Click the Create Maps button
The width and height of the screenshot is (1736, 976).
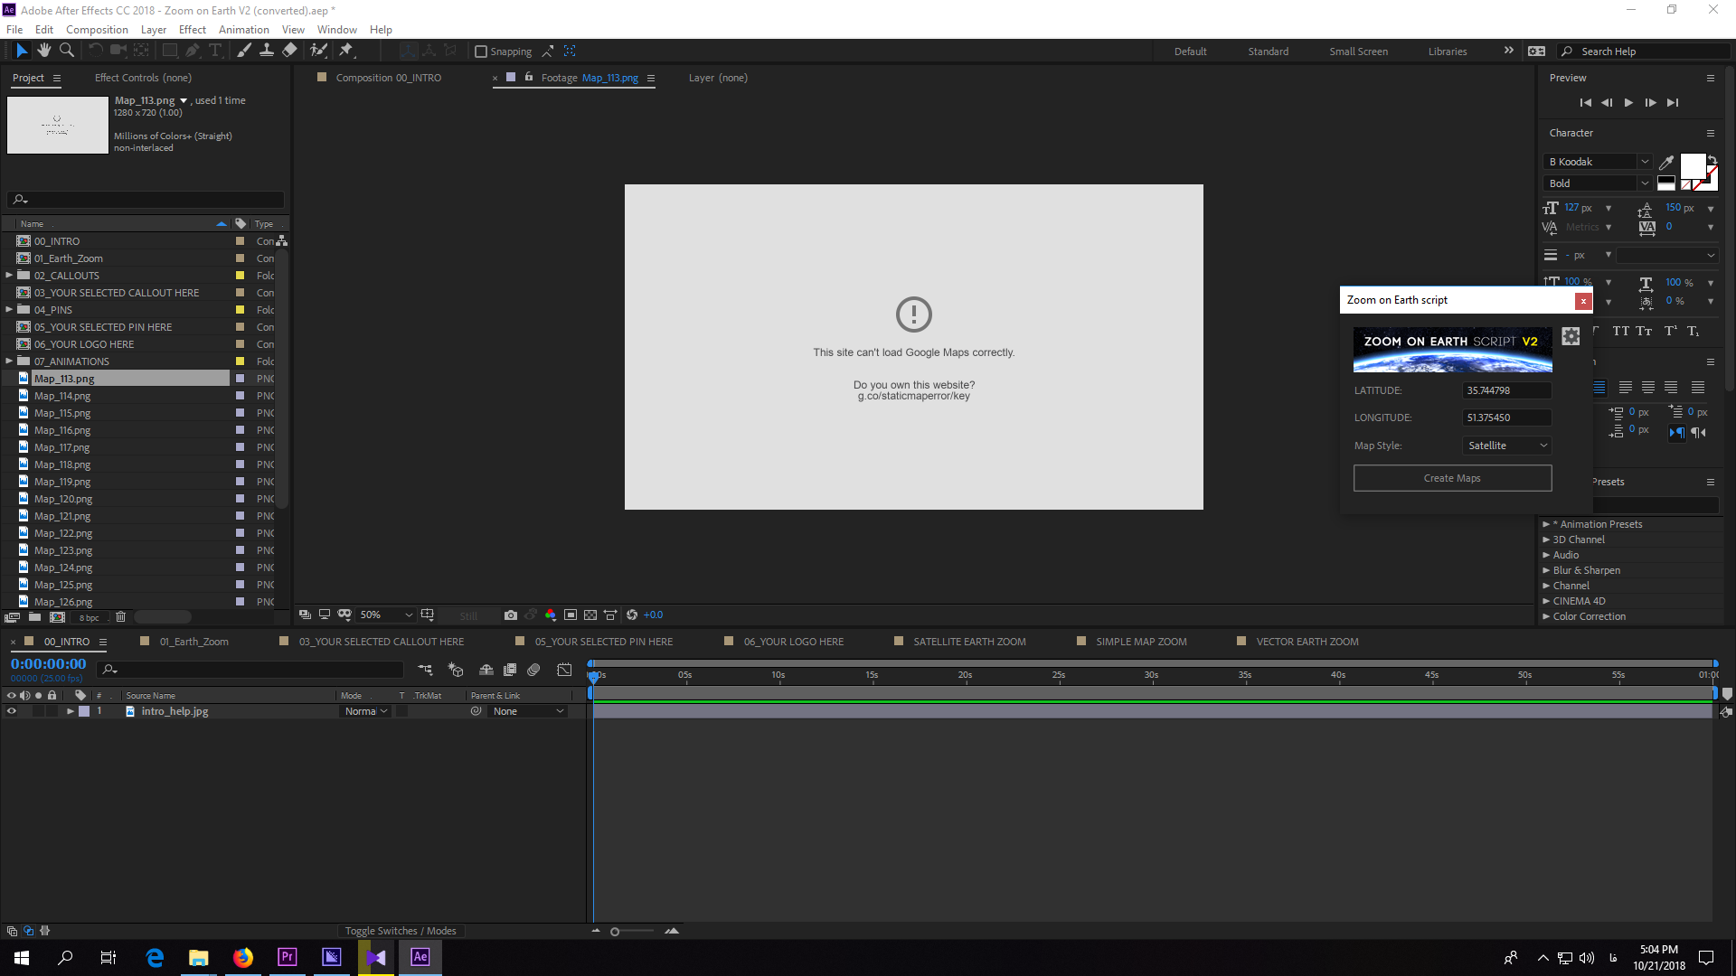(1452, 478)
